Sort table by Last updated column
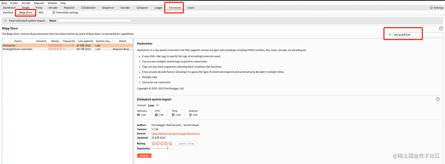The image size is (445, 164). tap(85, 41)
